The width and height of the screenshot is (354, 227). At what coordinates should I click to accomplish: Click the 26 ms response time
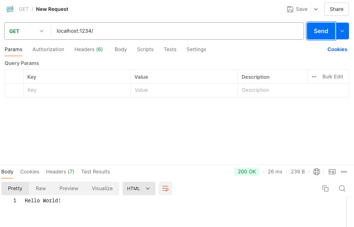[x=275, y=172]
